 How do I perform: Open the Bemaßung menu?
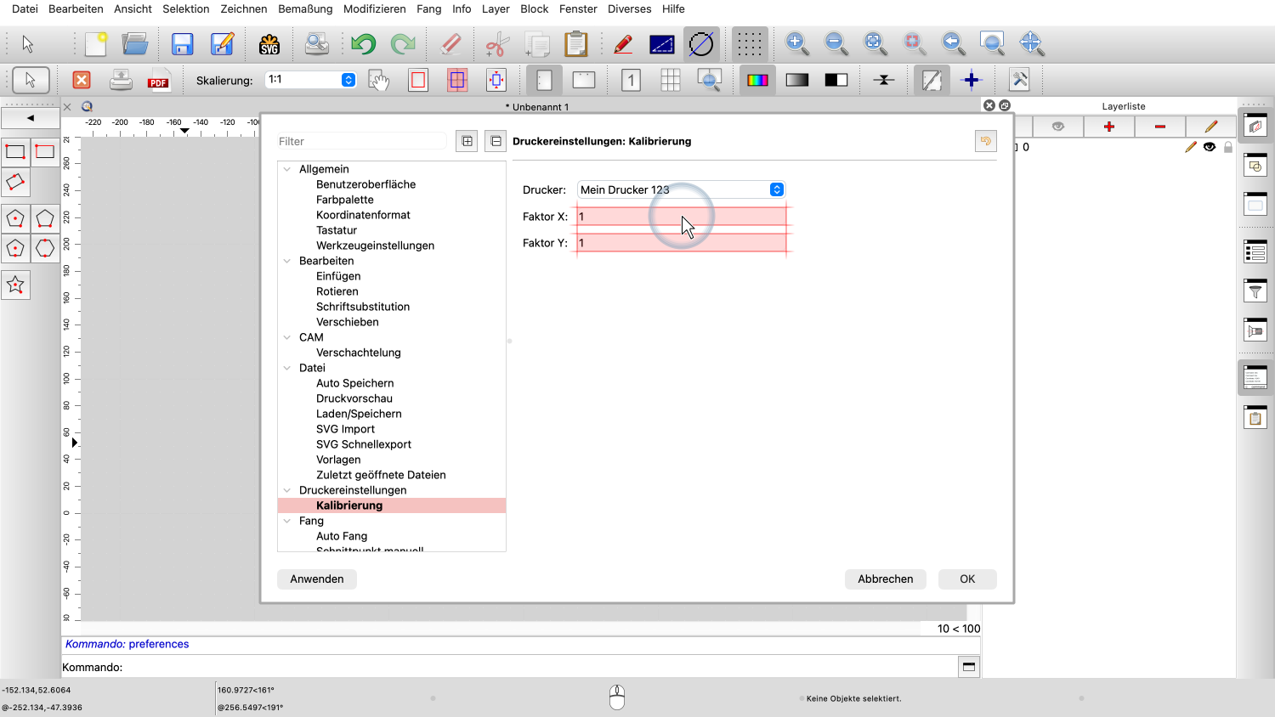[305, 8]
